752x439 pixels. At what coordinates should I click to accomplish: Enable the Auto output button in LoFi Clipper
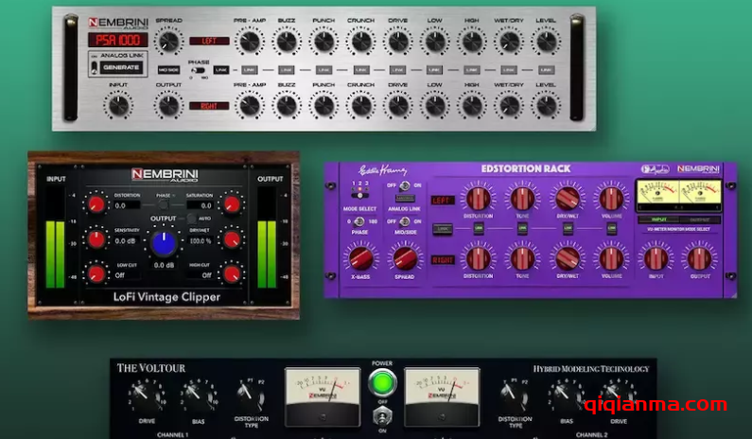[x=191, y=219]
